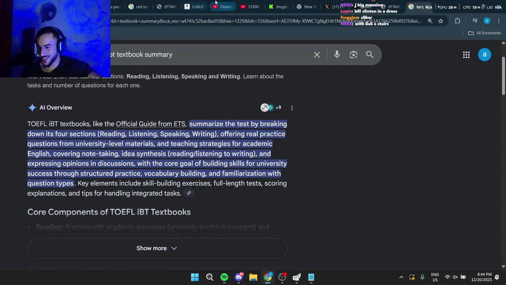Open the notification bell in the tray

tap(497, 277)
